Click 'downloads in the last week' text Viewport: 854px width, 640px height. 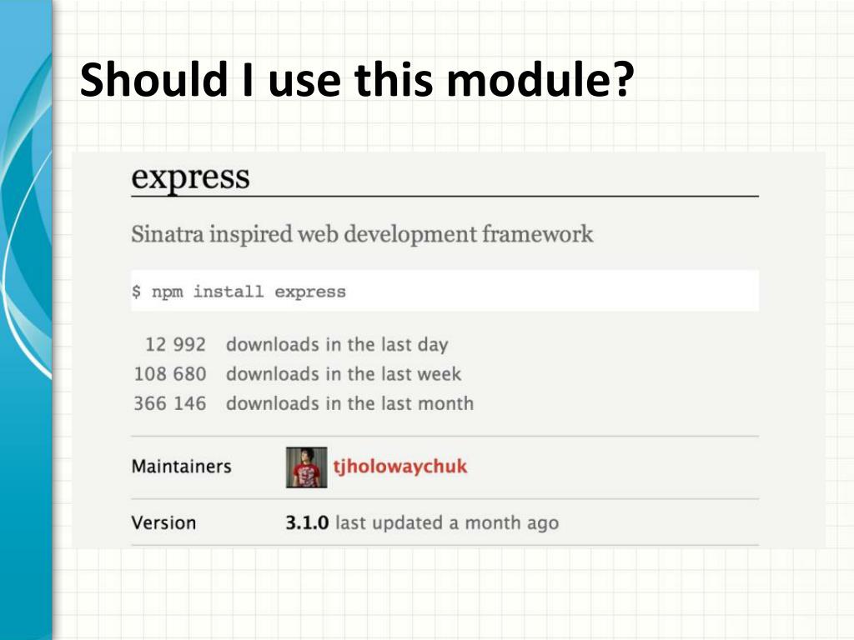tap(344, 374)
